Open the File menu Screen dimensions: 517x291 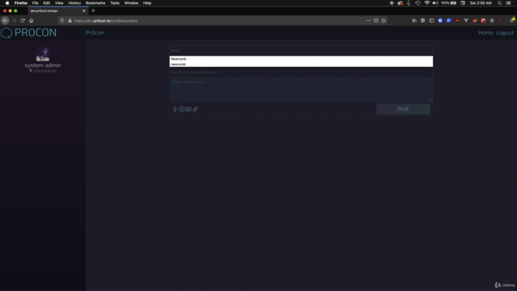point(35,3)
